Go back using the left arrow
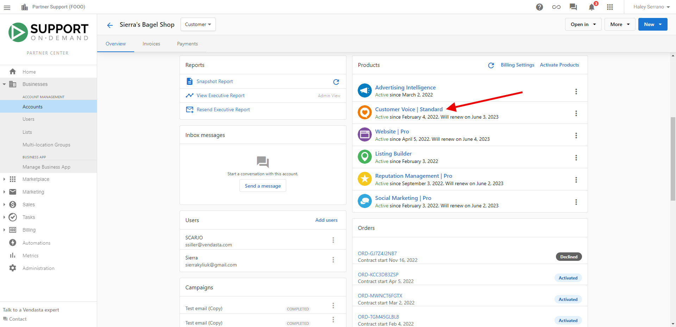Viewport: 676px width, 327px height. [110, 25]
